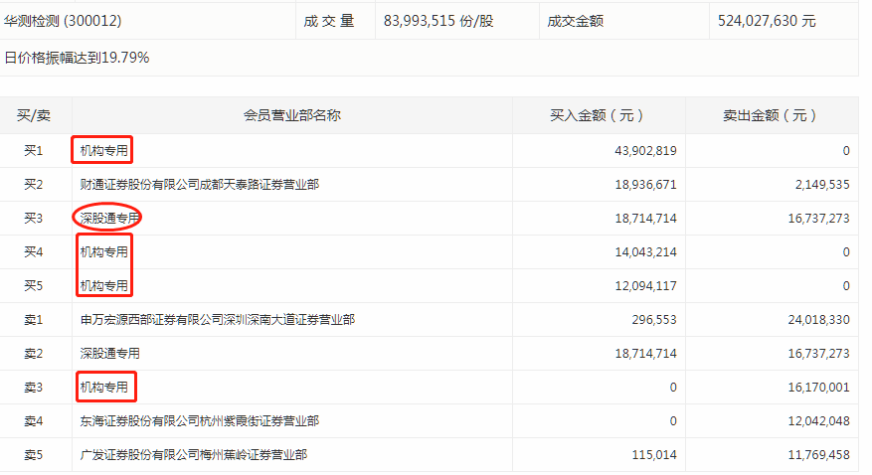Click the 卖3 row label
The width and height of the screenshot is (872, 475).
point(34,388)
